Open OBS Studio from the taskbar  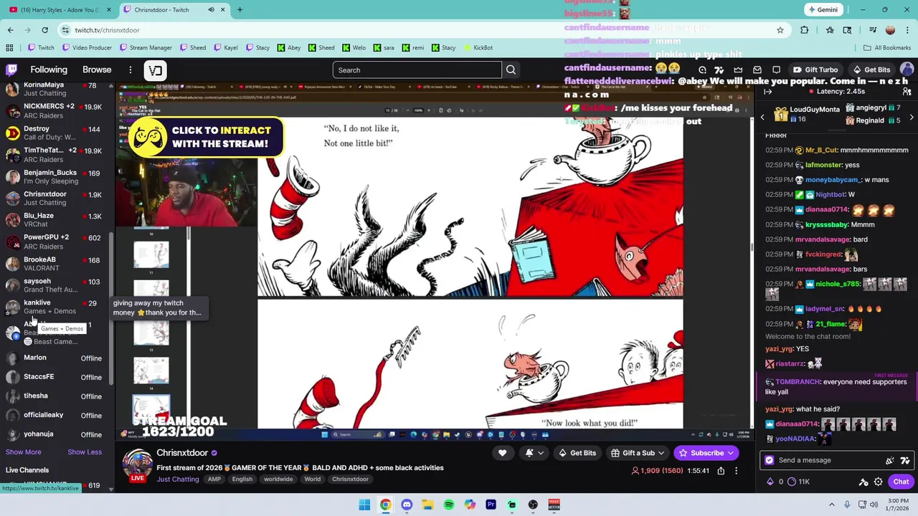click(533, 505)
